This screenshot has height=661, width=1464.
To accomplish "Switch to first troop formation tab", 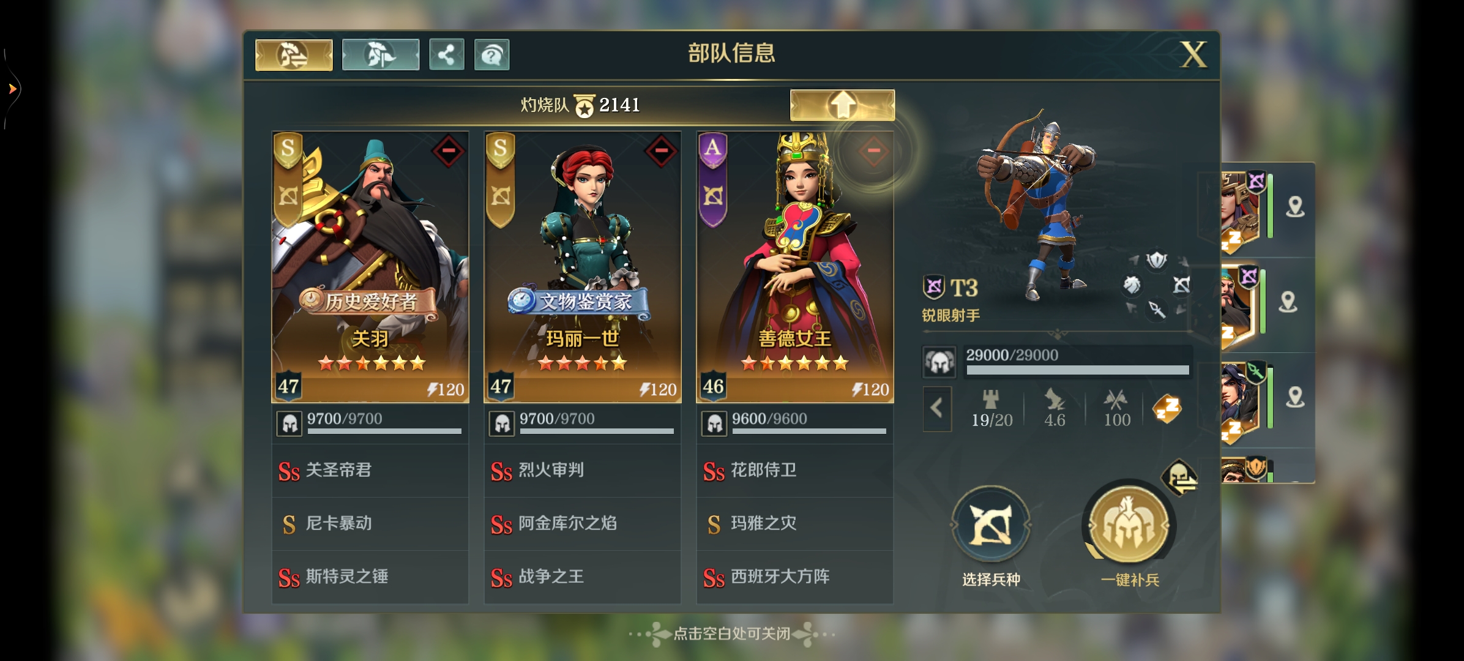I will 294,55.
